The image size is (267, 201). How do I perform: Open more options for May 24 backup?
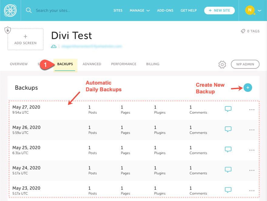pyautogui.click(x=252, y=170)
